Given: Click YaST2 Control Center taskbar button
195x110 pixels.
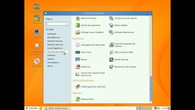Looking at the screenshot, I should click(x=58, y=108).
